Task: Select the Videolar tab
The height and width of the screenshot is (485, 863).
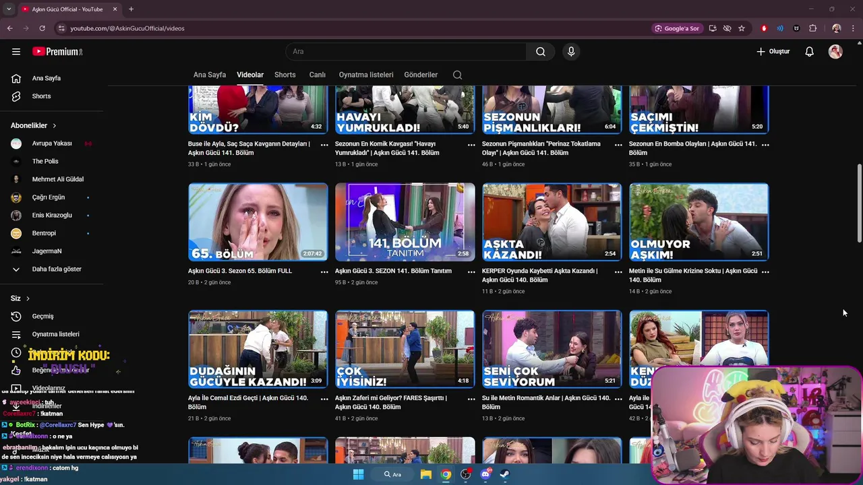Action: (250, 75)
